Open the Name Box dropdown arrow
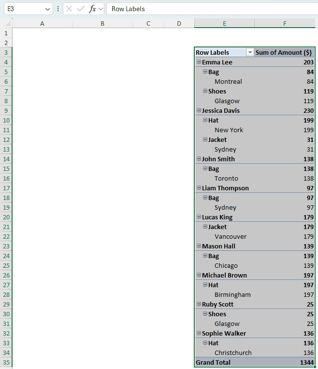The width and height of the screenshot is (318, 369). (47, 9)
